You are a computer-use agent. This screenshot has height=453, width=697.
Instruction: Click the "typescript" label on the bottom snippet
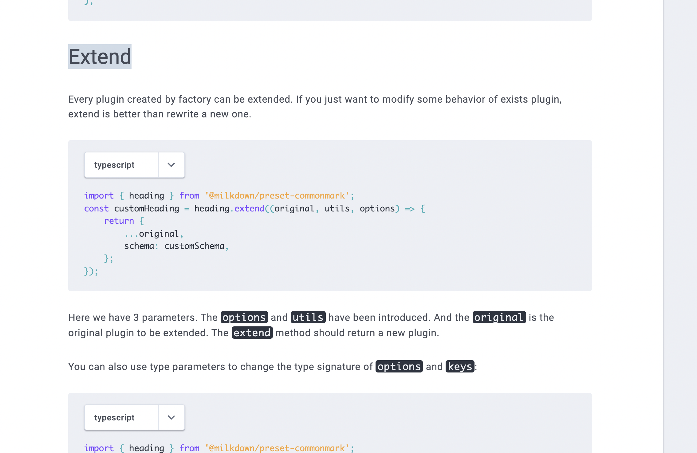click(114, 417)
